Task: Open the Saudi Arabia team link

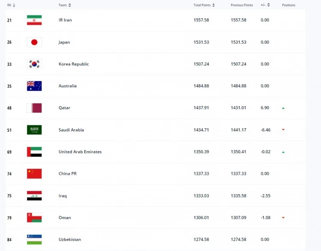Action: (71, 130)
